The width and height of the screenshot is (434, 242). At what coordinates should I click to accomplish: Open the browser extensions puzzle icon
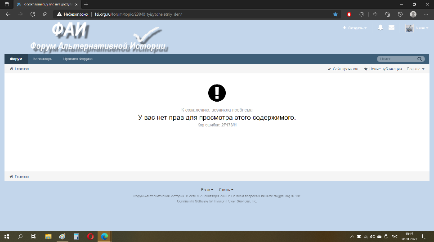[x=361, y=14]
